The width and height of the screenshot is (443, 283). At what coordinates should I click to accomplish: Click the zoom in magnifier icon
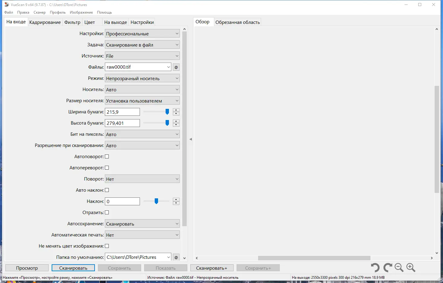click(411, 268)
